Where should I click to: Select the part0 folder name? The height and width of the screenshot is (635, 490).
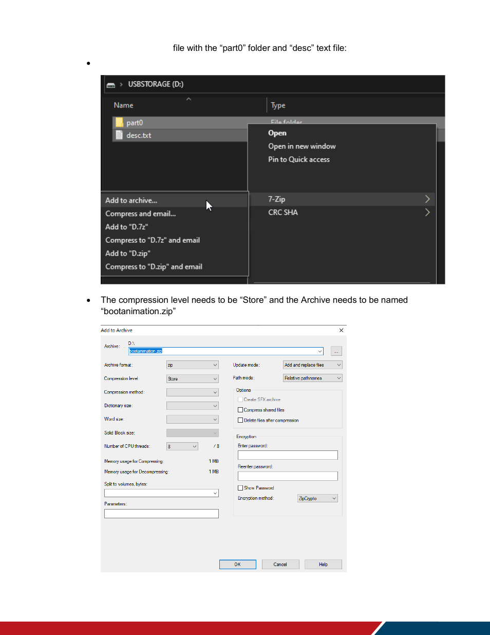pos(135,123)
